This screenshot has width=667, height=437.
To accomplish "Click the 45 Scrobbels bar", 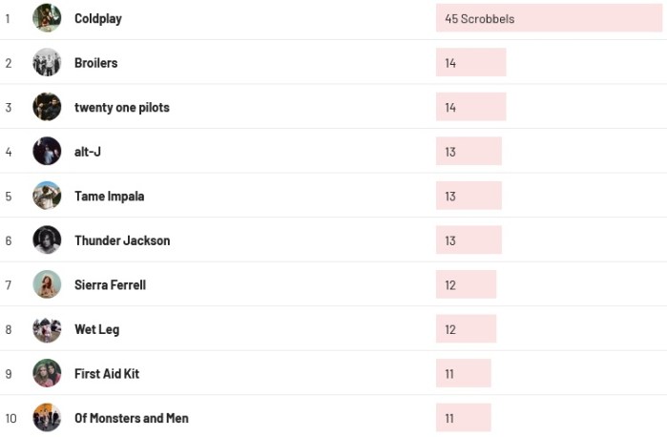I will point(549,18).
